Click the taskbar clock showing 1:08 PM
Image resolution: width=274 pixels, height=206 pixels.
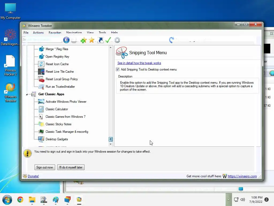[256, 200]
